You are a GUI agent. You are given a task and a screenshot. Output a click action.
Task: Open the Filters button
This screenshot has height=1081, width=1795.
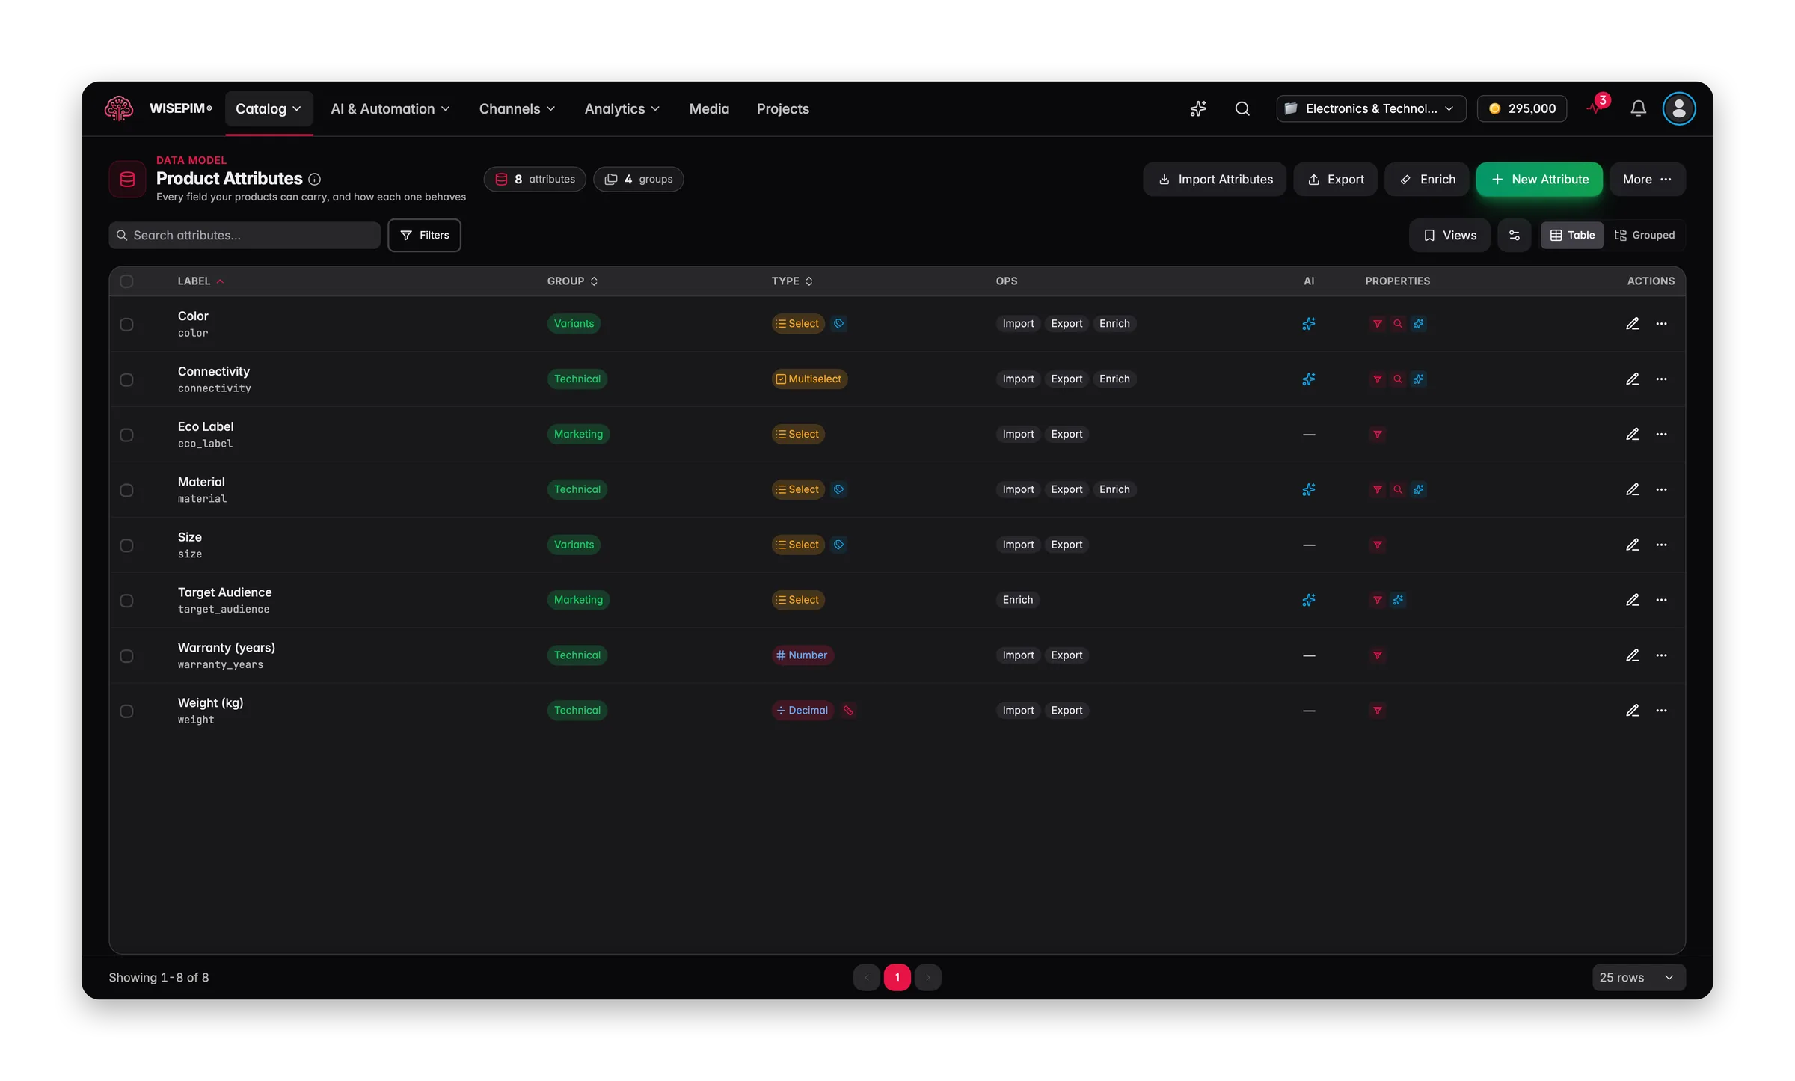click(424, 235)
